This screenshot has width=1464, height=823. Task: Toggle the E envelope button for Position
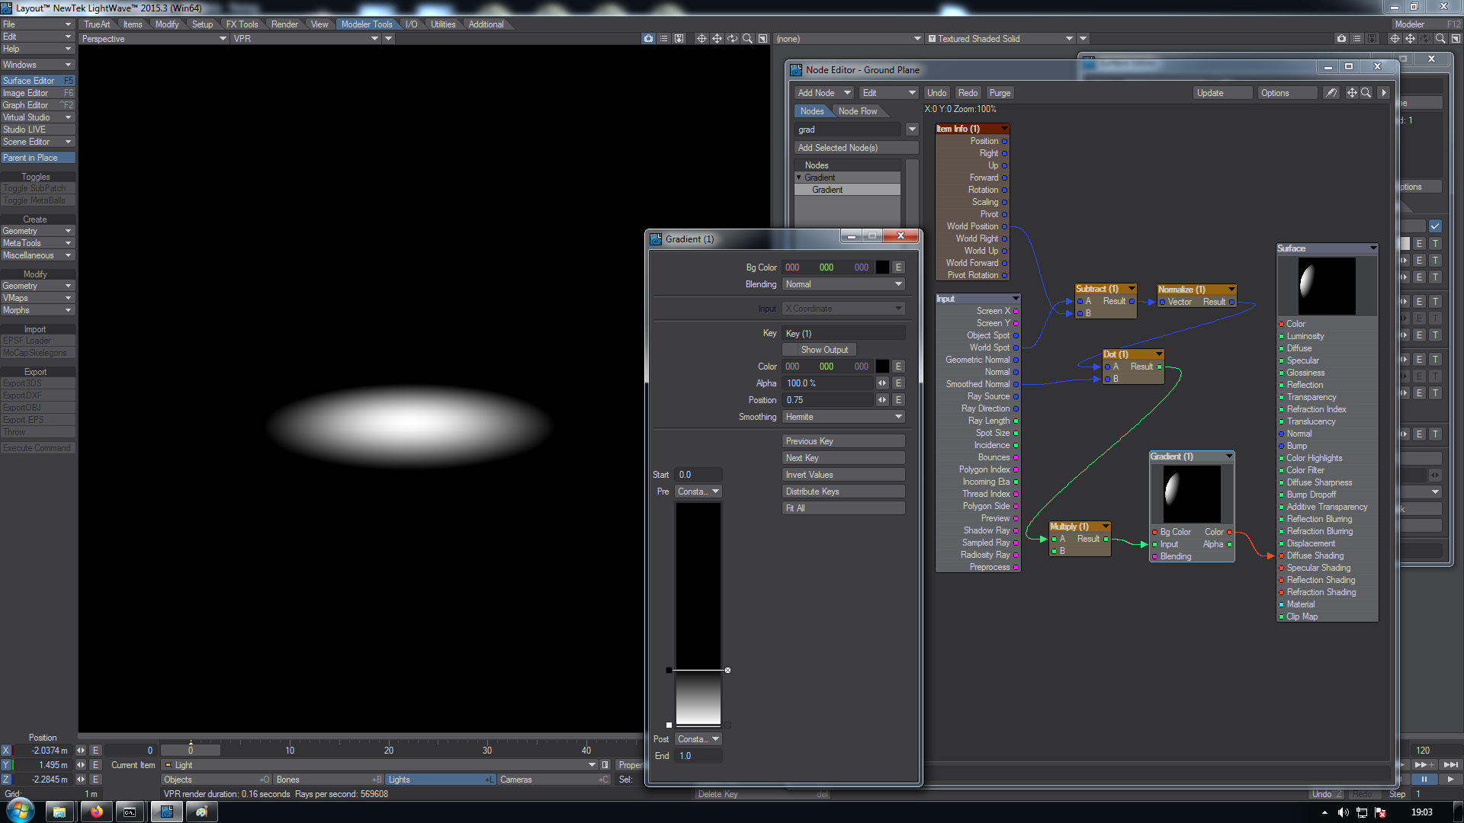[x=898, y=400]
